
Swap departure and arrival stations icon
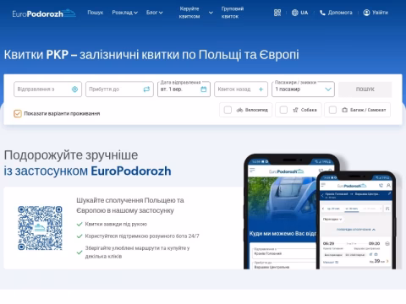[146, 90]
